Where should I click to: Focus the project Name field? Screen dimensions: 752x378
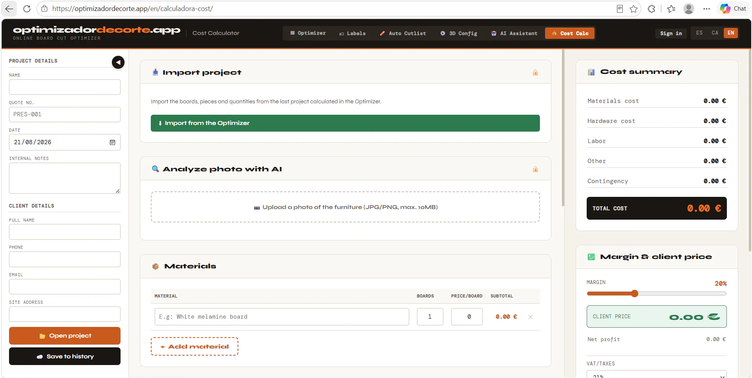tap(65, 87)
